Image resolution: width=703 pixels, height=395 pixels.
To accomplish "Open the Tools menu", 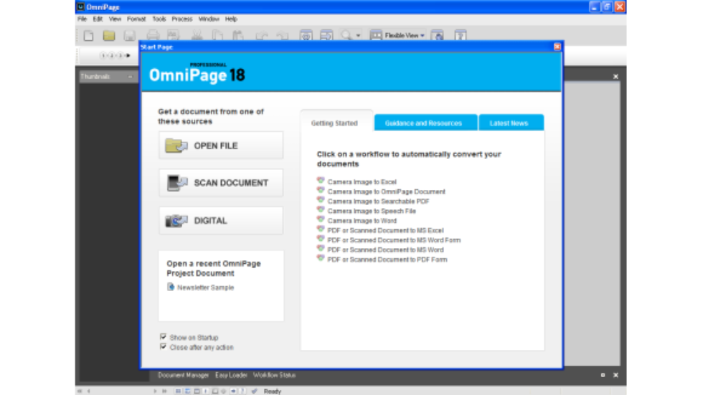I will 159,19.
